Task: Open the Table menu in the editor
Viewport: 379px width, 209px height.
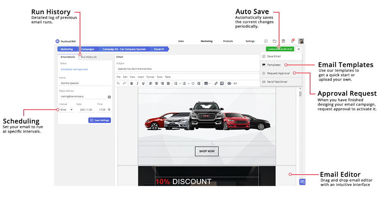Action: point(168,77)
